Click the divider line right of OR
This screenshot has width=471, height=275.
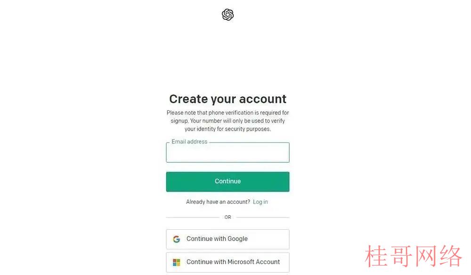263,217
